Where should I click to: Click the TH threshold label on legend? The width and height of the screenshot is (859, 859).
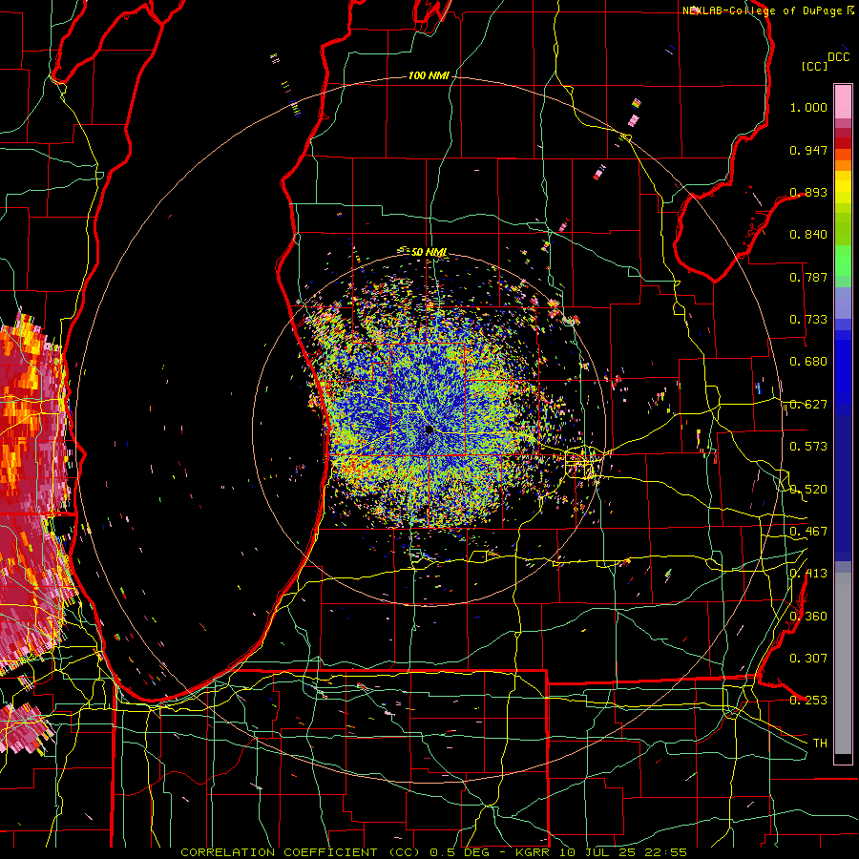coord(820,744)
